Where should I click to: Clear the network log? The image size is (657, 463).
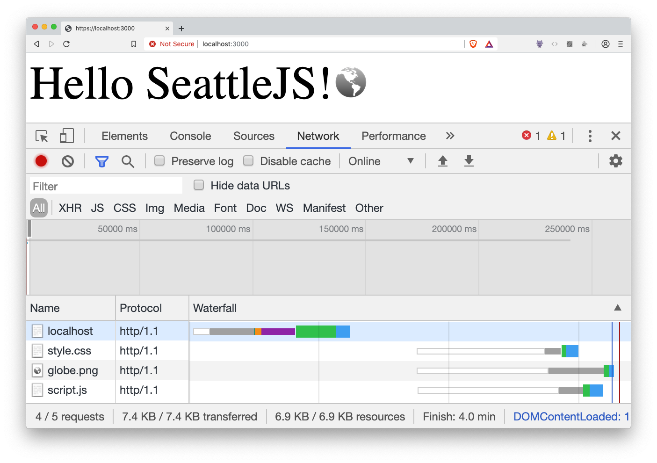[68, 161]
